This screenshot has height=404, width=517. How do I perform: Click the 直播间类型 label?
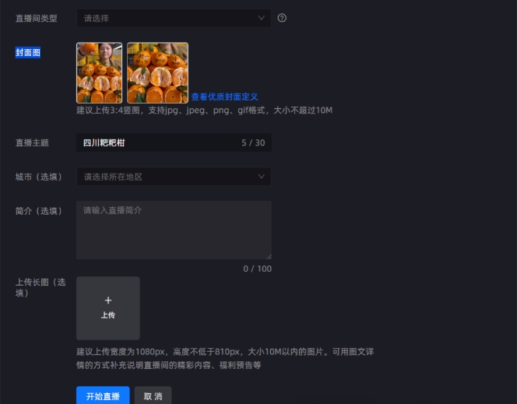pos(37,18)
